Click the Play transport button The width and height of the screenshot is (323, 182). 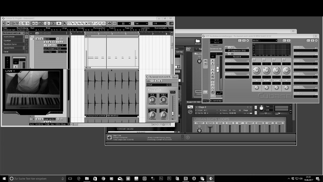[x=53, y=24]
